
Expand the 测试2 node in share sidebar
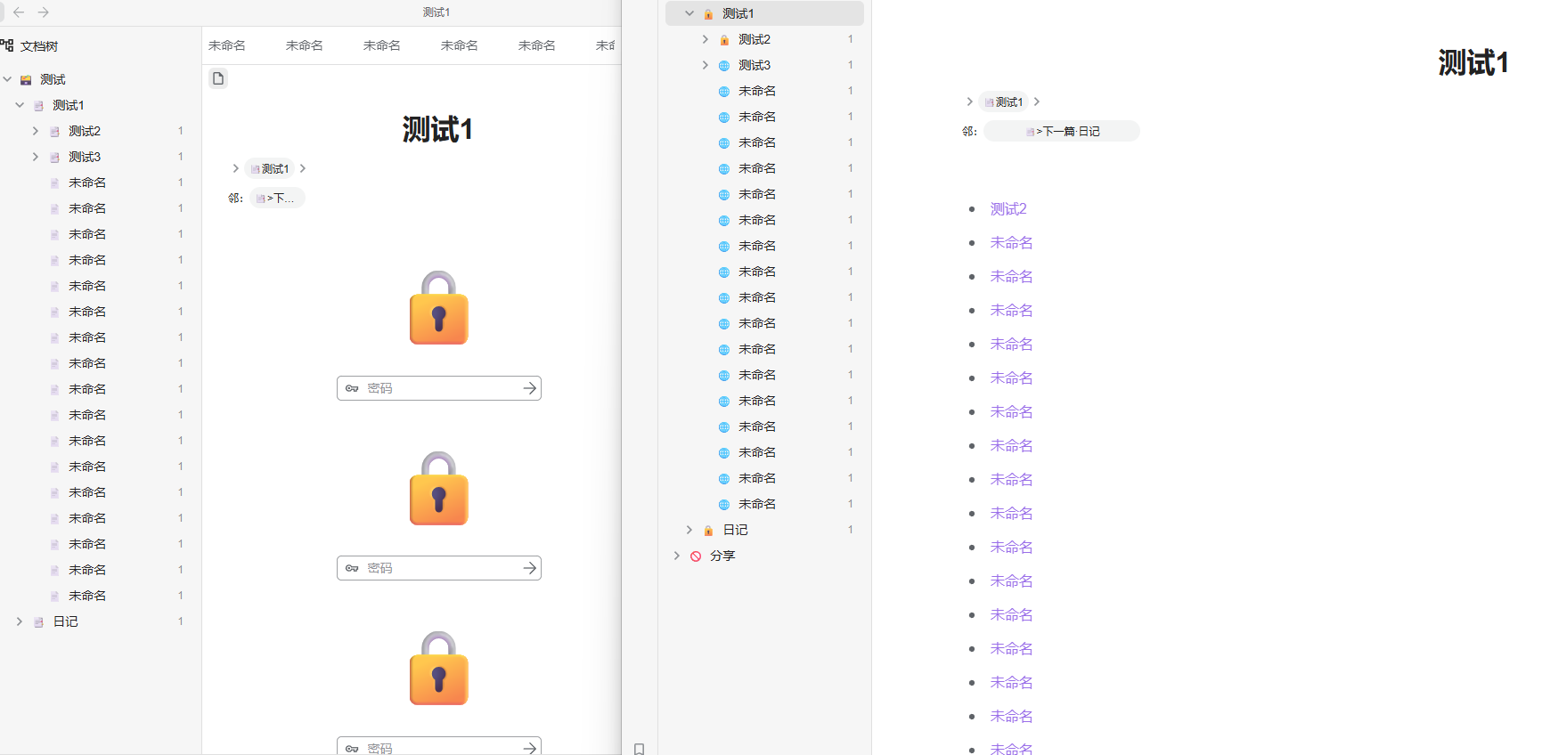click(x=706, y=39)
